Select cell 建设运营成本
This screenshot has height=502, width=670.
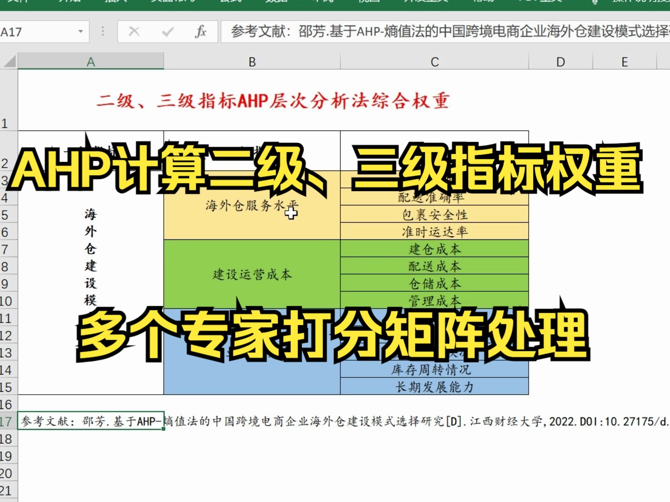(x=252, y=274)
